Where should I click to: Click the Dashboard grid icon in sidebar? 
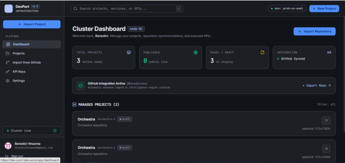coord(8,44)
